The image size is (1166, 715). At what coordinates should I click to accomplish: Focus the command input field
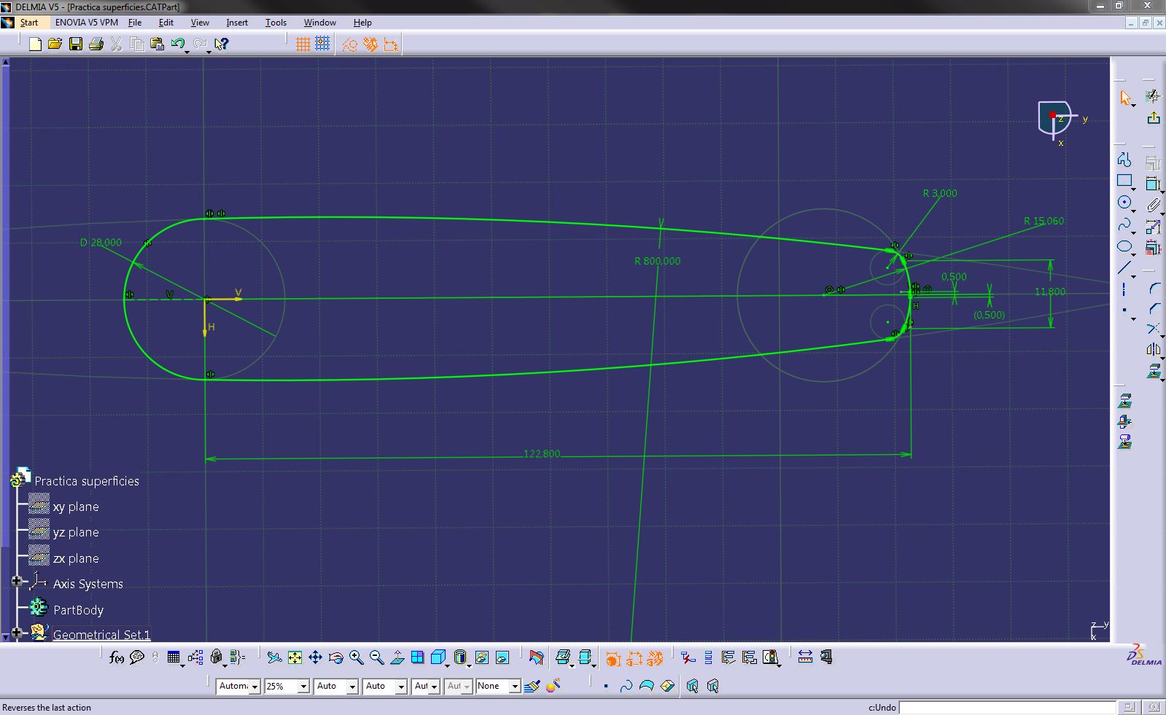point(1007,707)
